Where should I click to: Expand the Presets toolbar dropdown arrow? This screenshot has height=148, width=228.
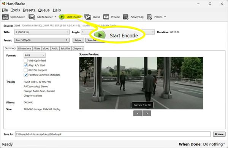(165, 17)
